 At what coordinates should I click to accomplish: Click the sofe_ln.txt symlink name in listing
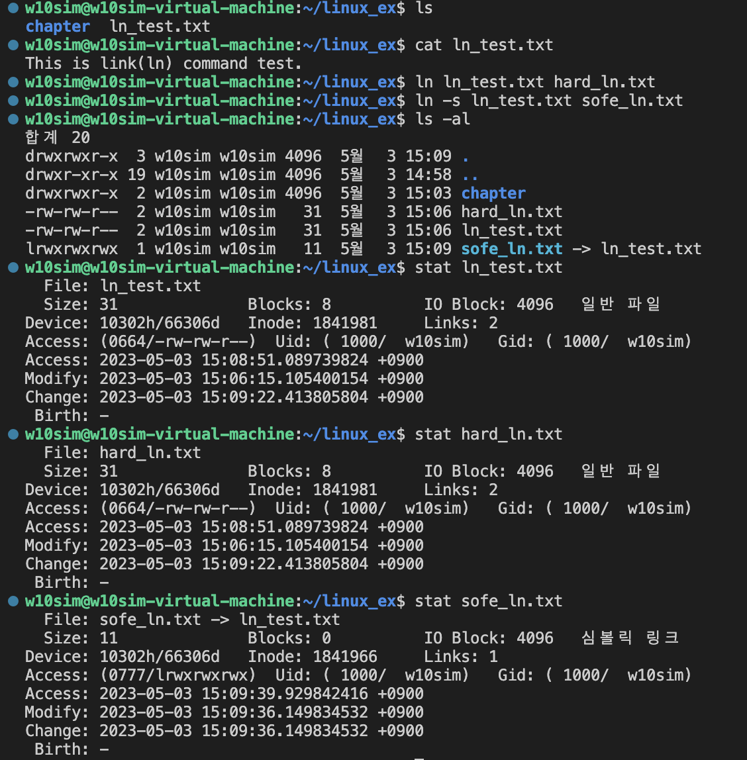[512, 249]
